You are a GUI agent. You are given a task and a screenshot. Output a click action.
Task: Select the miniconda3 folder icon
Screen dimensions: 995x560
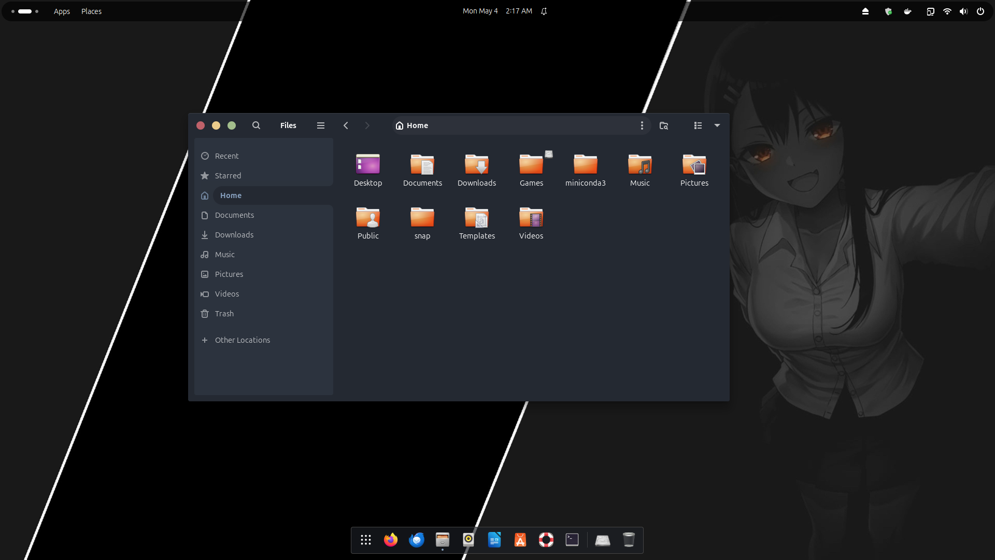586,164
